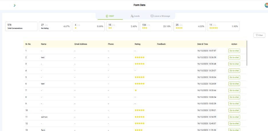The height and width of the screenshot is (131, 268).
Task: Click the table's vertical scrollbar thumb
Action: [247, 53]
